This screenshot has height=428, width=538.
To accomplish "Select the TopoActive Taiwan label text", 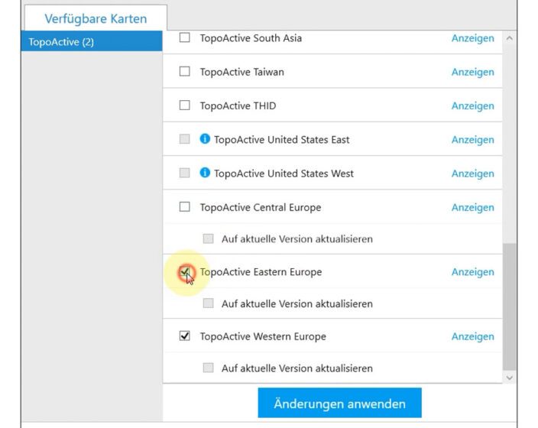I will coord(242,72).
